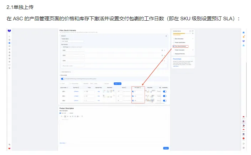This screenshot has height=155, width=251.
Task: Click the Lazada logo atop the left sidebar
Action: [x=9, y=31]
